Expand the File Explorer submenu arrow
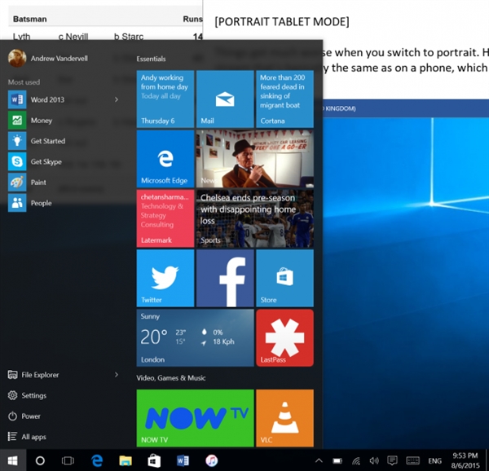The width and height of the screenshot is (489, 471). 117,375
